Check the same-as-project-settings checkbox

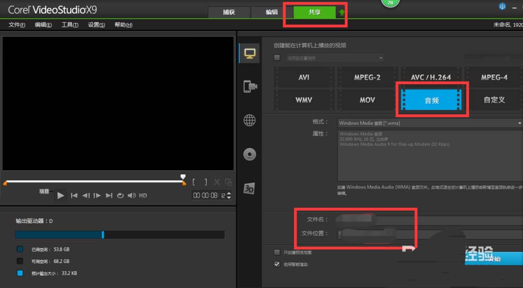tap(277, 58)
